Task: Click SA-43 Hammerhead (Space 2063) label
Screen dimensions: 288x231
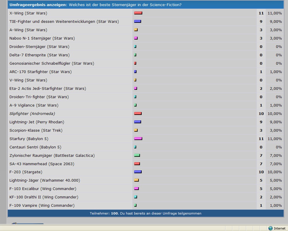Action: [42, 164]
